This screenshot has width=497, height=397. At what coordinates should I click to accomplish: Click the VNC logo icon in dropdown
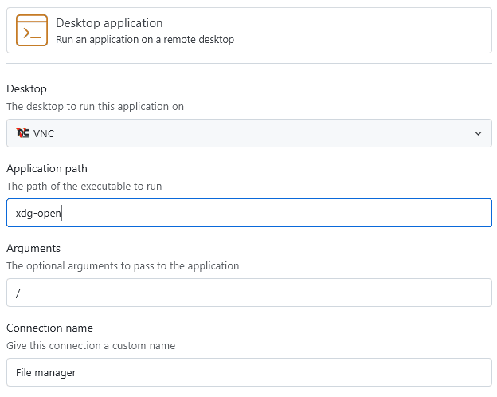coord(22,133)
